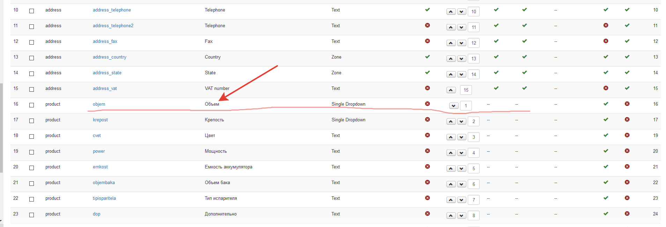Move address_fax field down in ordering

461,43
